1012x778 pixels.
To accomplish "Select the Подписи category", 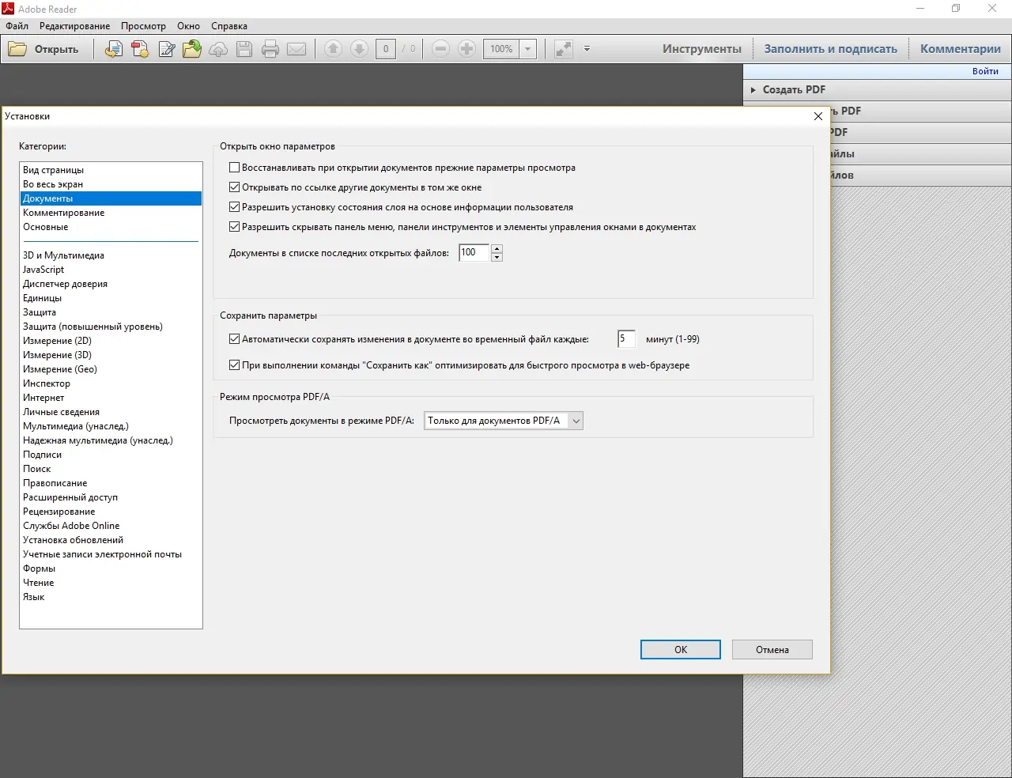I will tap(111, 455).
